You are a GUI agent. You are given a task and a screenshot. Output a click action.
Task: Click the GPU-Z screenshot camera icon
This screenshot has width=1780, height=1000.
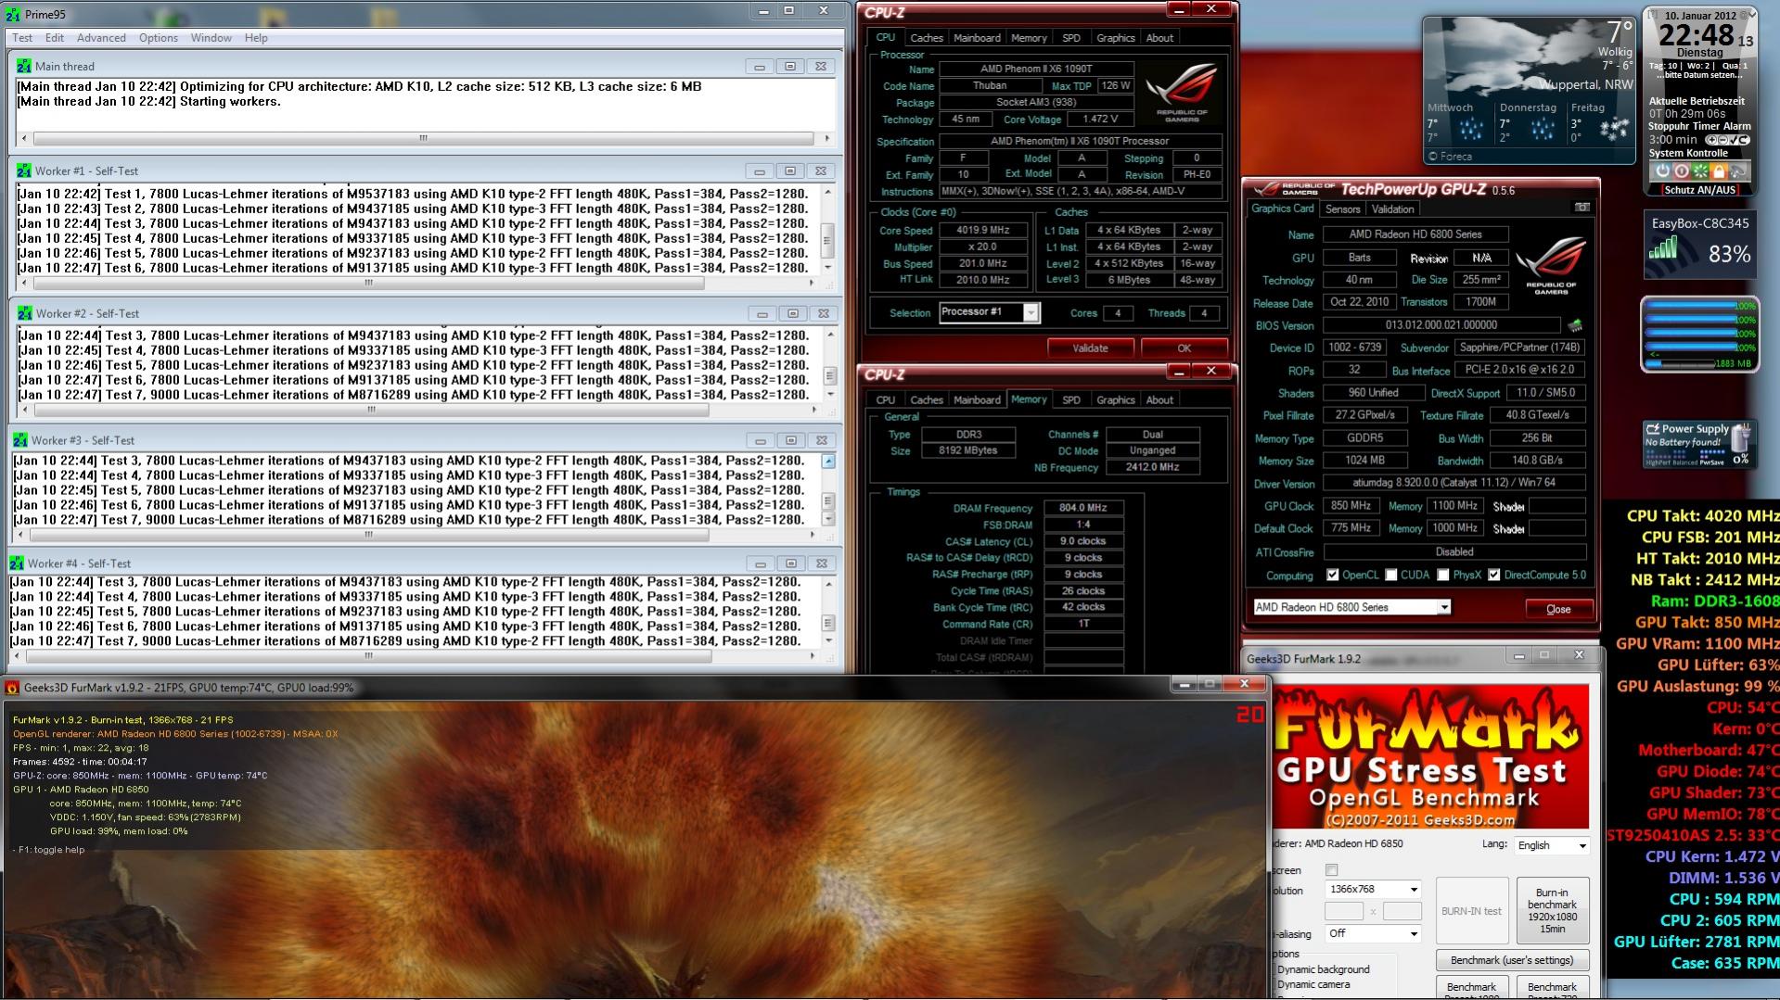tap(1582, 208)
